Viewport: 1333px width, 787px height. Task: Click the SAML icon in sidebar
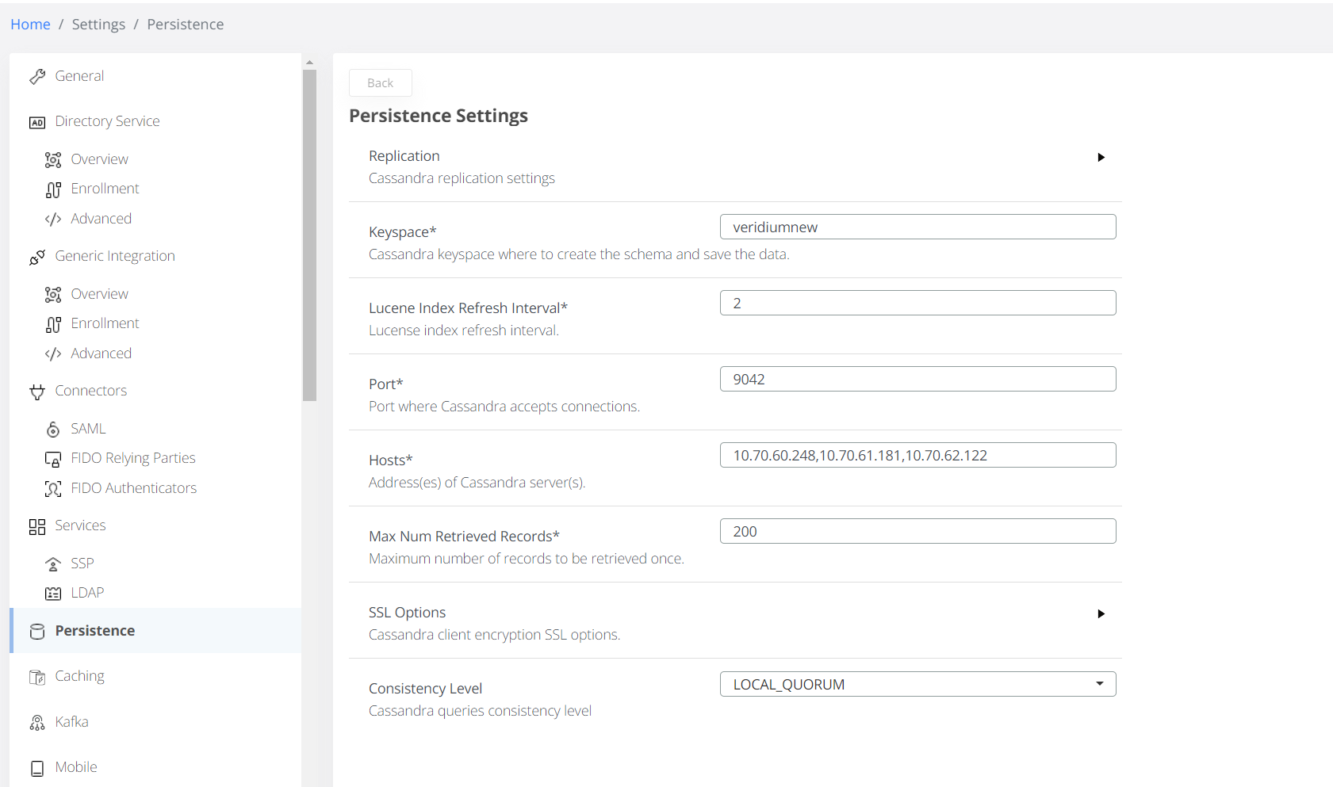pyautogui.click(x=53, y=430)
